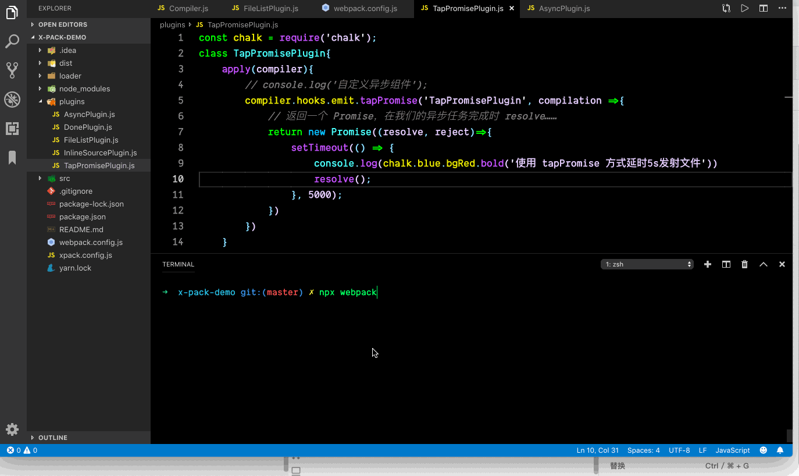The image size is (799, 476).
Task: Open the Extensions view
Action: pyautogui.click(x=12, y=129)
